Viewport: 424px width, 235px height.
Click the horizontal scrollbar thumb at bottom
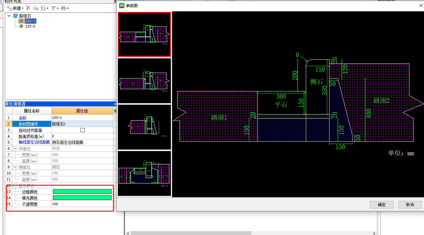(191, 233)
